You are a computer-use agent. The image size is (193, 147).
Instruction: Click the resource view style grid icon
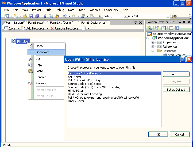tap(84, 28)
